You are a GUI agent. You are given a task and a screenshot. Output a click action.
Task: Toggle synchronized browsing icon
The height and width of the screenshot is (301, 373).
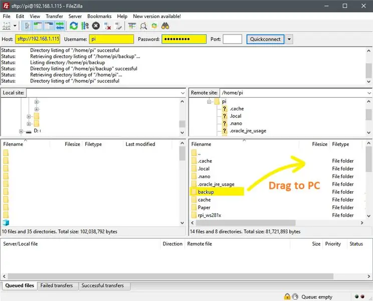click(x=154, y=26)
